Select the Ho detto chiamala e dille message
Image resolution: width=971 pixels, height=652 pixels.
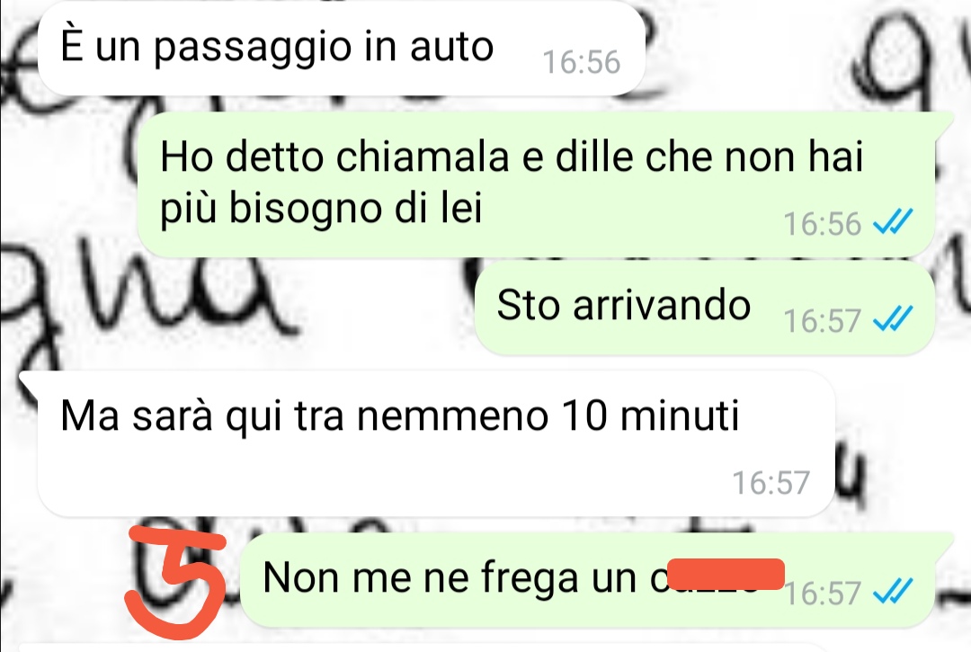tap(536, 183)
